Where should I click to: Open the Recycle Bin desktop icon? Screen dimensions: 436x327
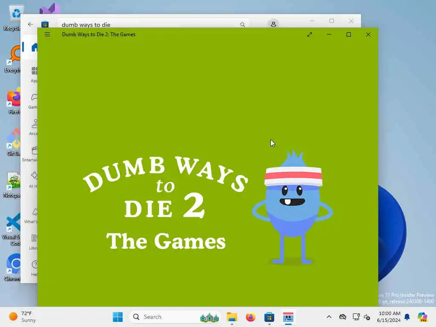pos(12,18)
